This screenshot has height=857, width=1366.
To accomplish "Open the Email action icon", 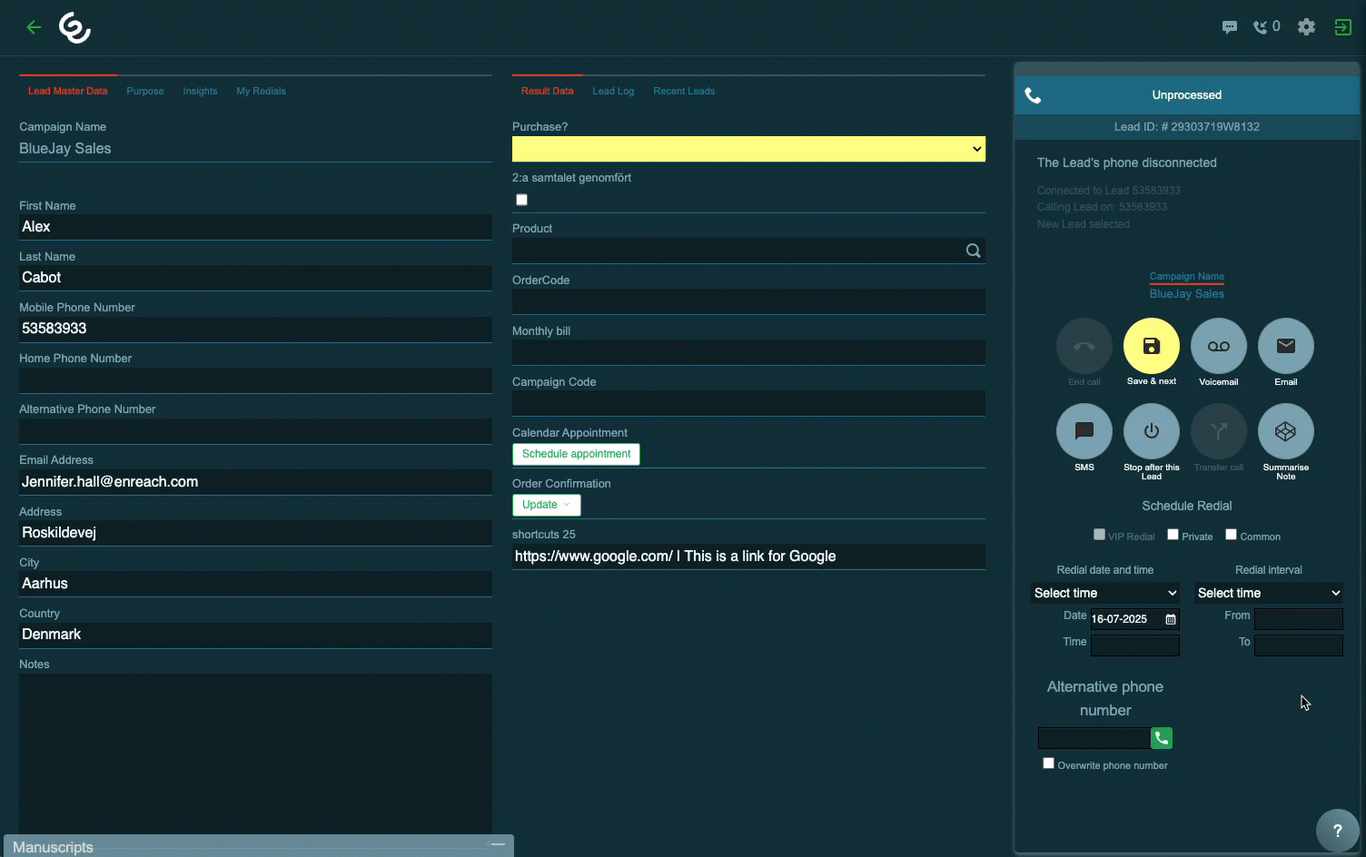I will coord(1285,346).
